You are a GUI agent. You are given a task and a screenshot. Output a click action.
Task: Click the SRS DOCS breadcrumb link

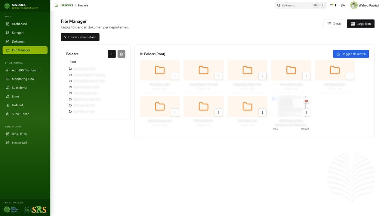(67, 5)
